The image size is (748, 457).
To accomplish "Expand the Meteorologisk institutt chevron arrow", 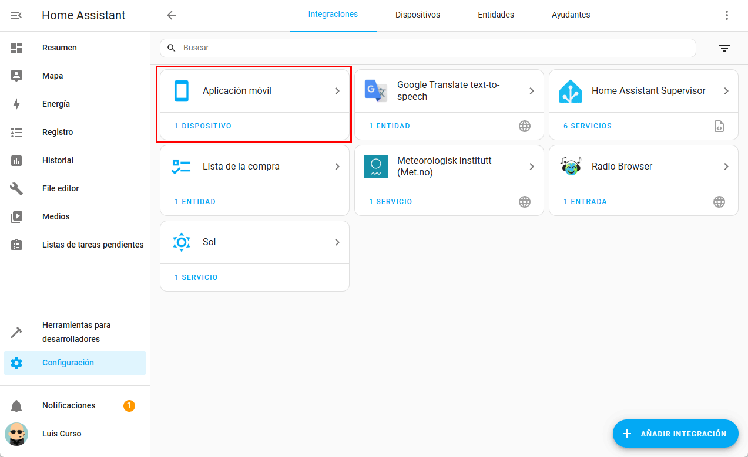I will 532,167.
